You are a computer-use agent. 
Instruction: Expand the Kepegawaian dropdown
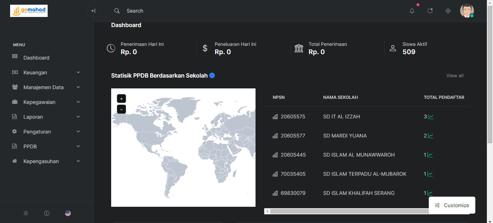coord(46,102)
